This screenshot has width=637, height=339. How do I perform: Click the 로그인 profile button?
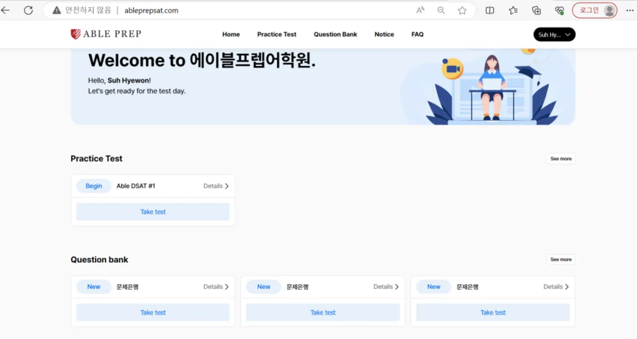click(595, 11)
